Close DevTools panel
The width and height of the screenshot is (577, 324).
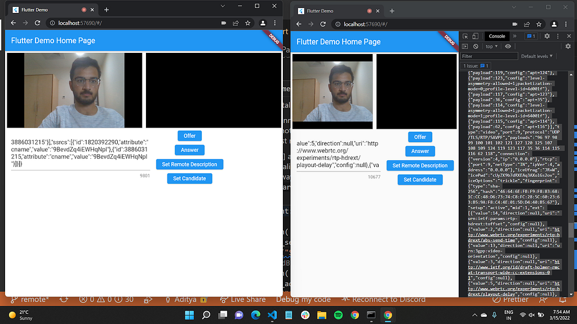(x=569, y=36)
